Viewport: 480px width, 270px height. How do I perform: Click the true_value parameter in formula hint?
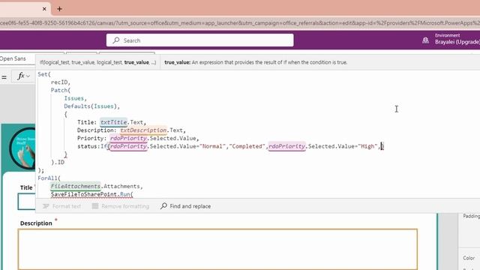(136, 62)
